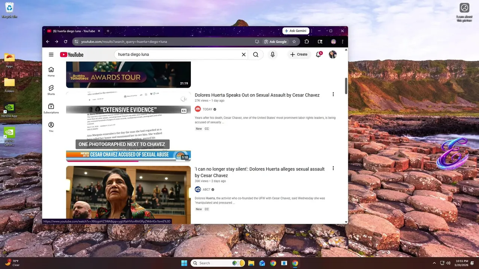This screenshot has width=479, height=269.
Task: Open the Apps desktop folder
Action: [9, 61]
